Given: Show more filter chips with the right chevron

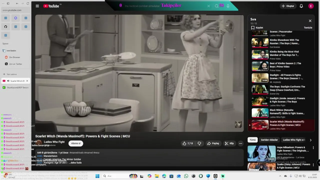Looking at the screenshot, I should (310, 140).
